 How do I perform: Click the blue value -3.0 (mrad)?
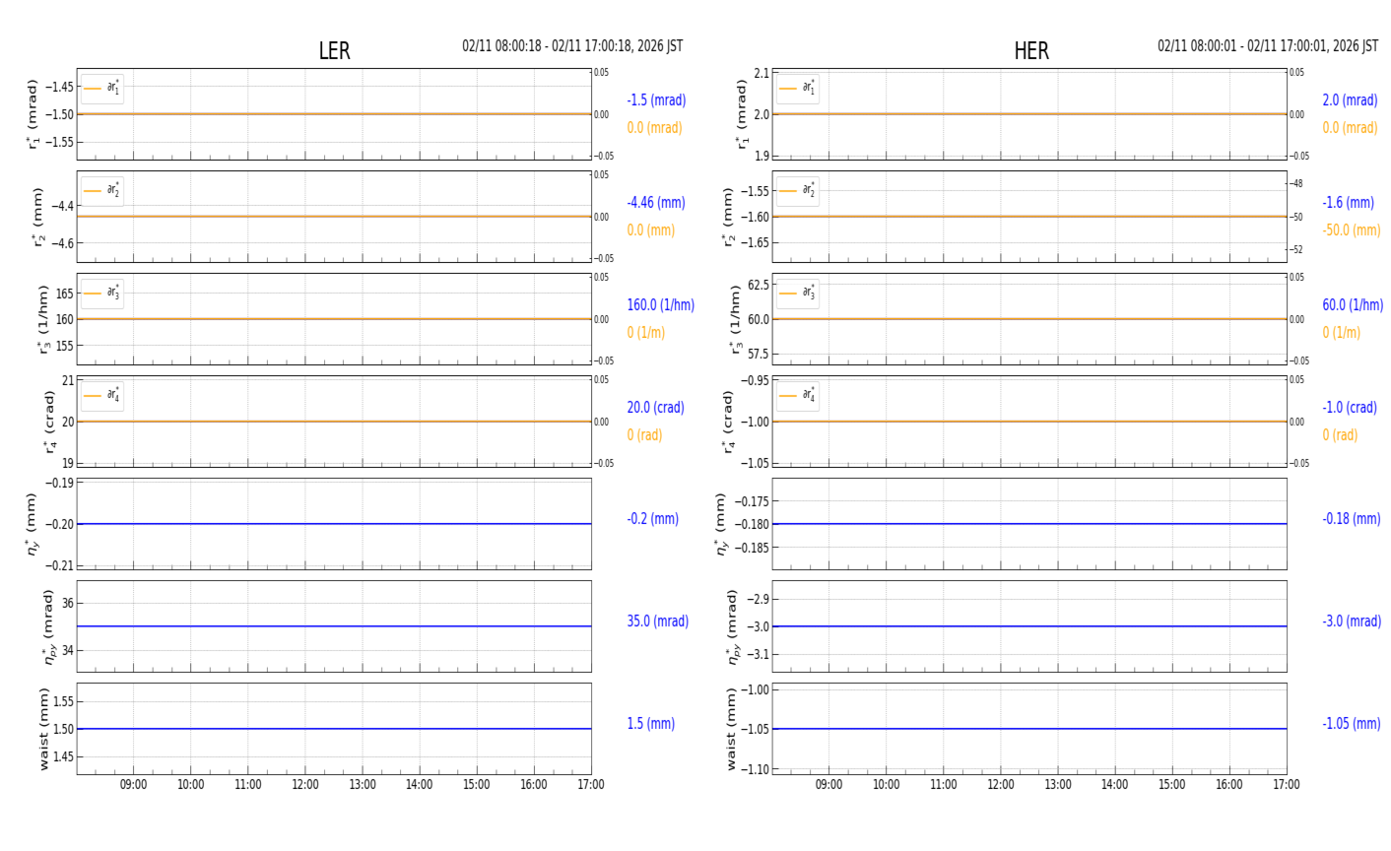tap(1352, 622)
